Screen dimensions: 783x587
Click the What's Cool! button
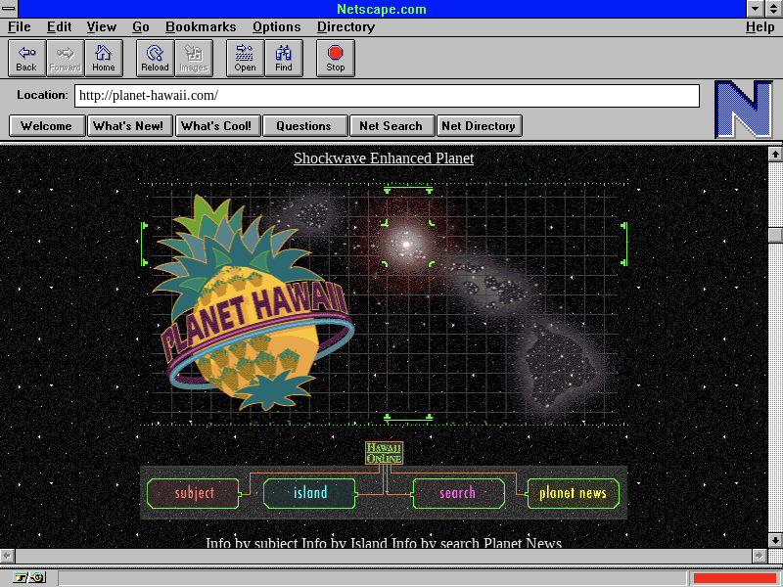(216, 125)
